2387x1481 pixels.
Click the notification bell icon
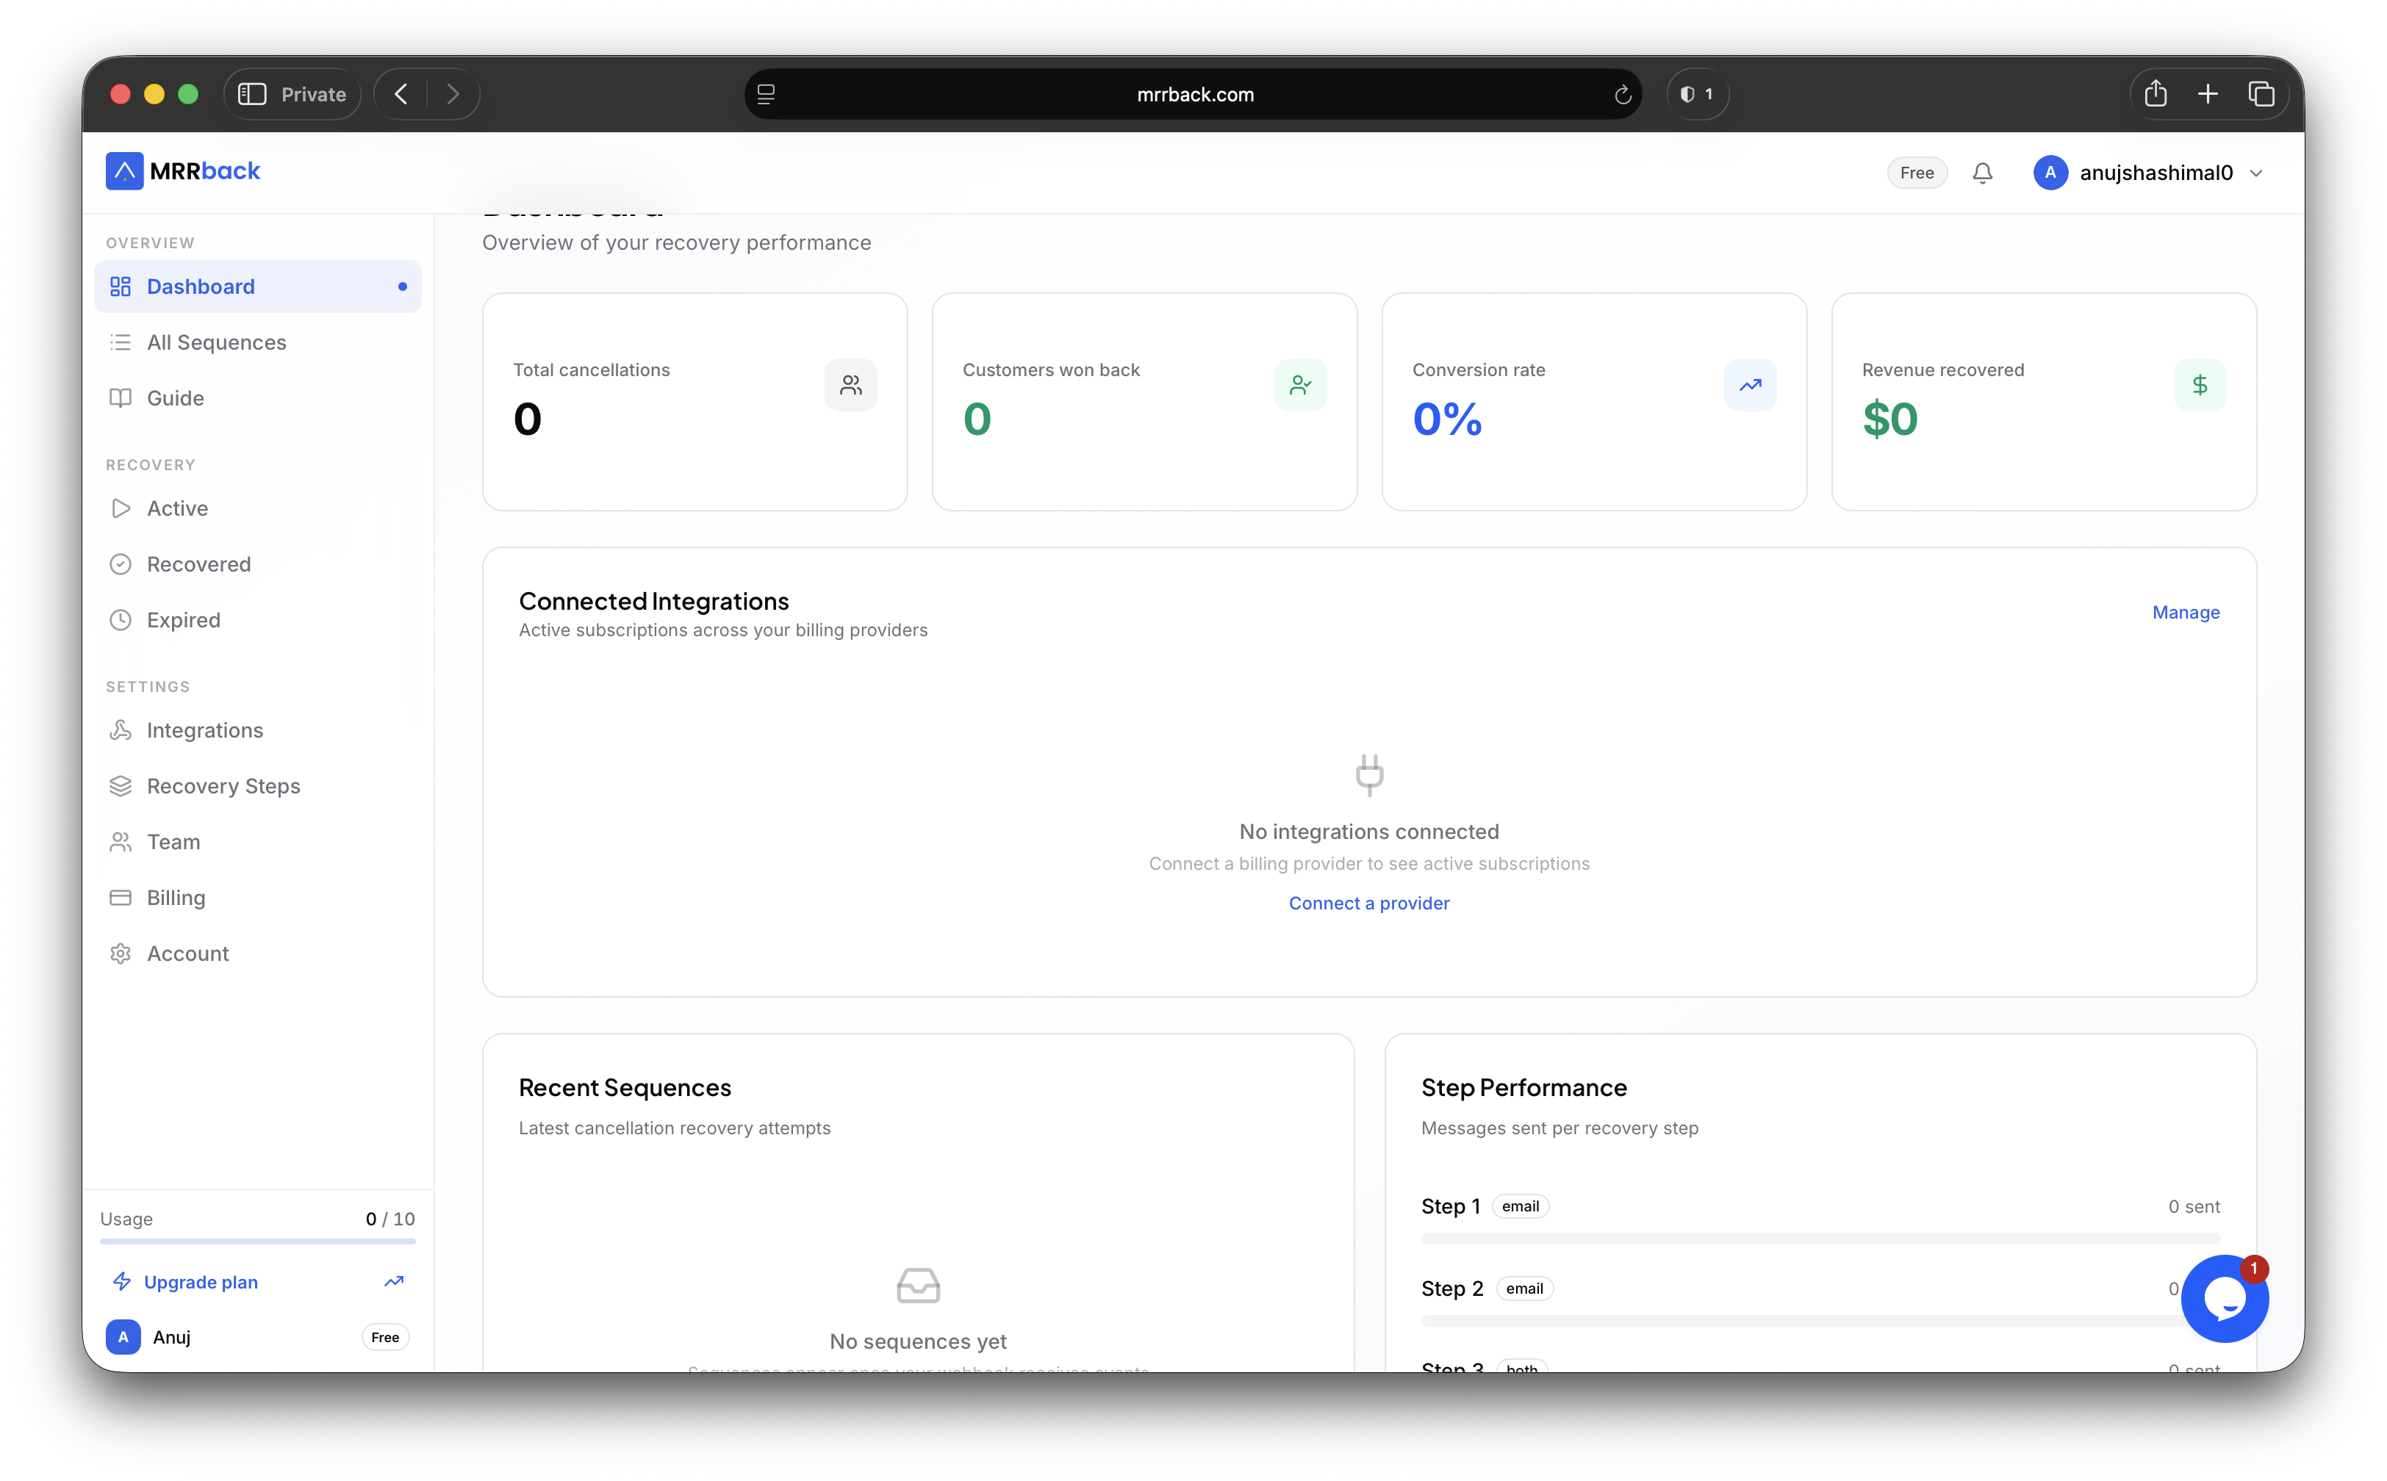coord(1981,173)
